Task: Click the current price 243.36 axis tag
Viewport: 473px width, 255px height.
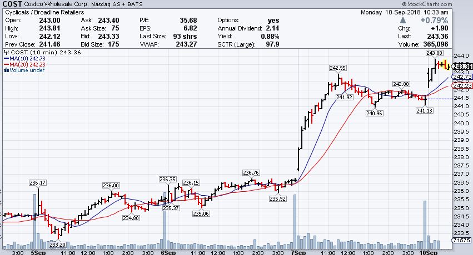Action: (x=462, y=67)
